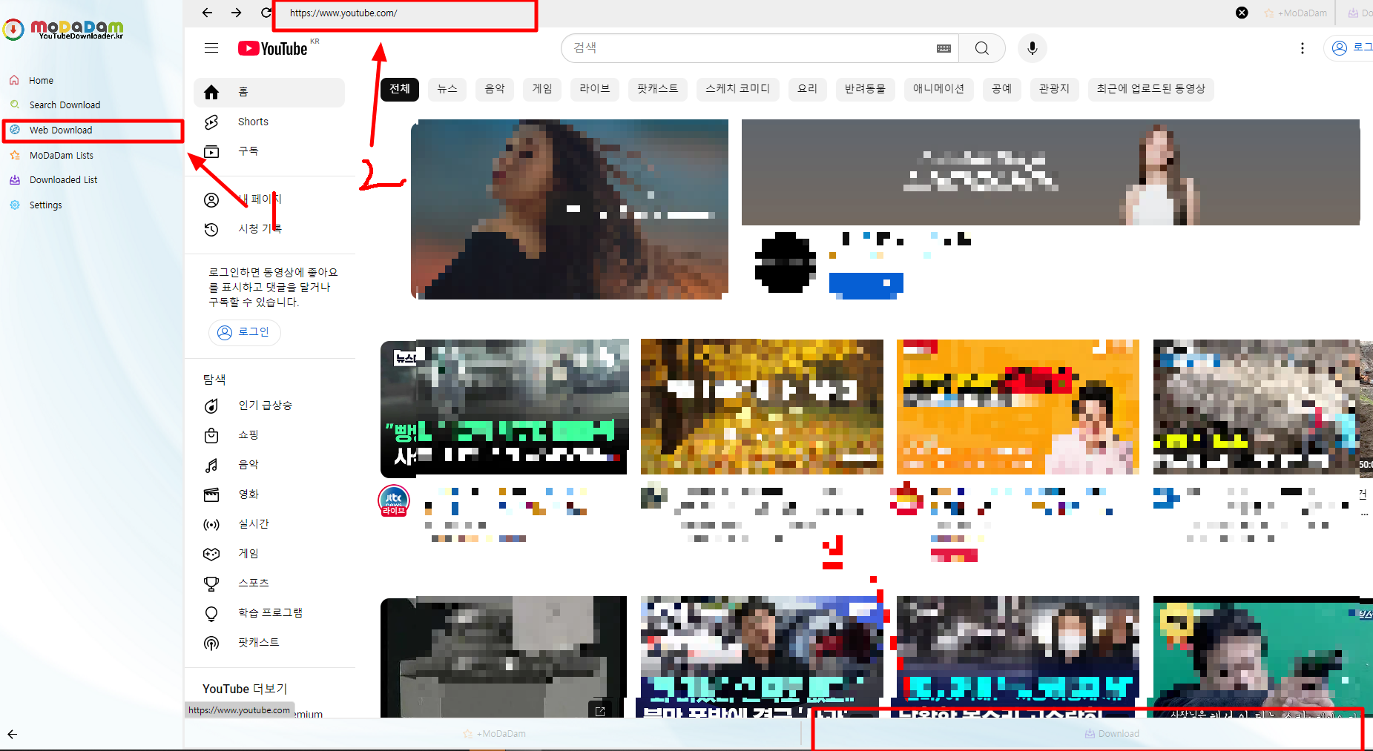The image size is (1373, 751).
Task: Switch to the 음악 category
Action: pyautogui.click(x=494, y=89)
